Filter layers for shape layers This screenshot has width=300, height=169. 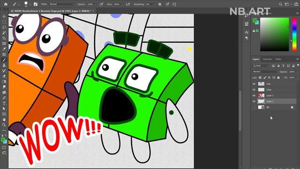(x=288, y=66)
